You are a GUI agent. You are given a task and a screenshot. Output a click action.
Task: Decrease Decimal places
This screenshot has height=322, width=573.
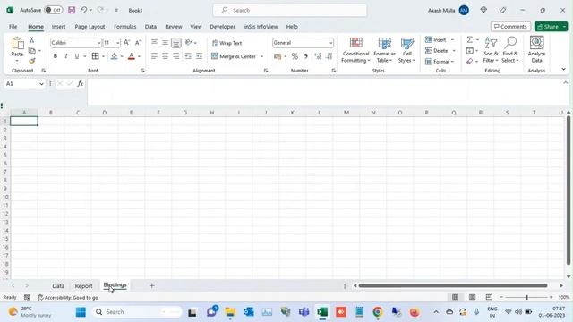329,56
